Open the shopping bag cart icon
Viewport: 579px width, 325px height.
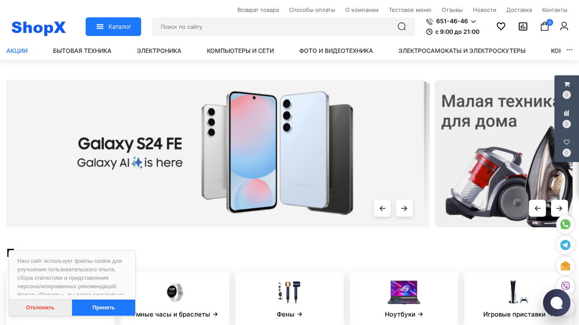click(x=545, y=26)
